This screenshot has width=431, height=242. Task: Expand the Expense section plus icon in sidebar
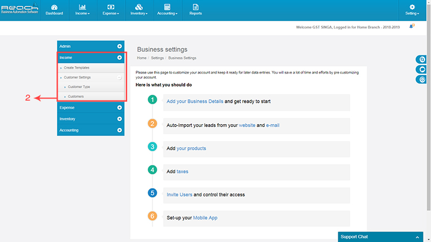click(x=119, y=108)
